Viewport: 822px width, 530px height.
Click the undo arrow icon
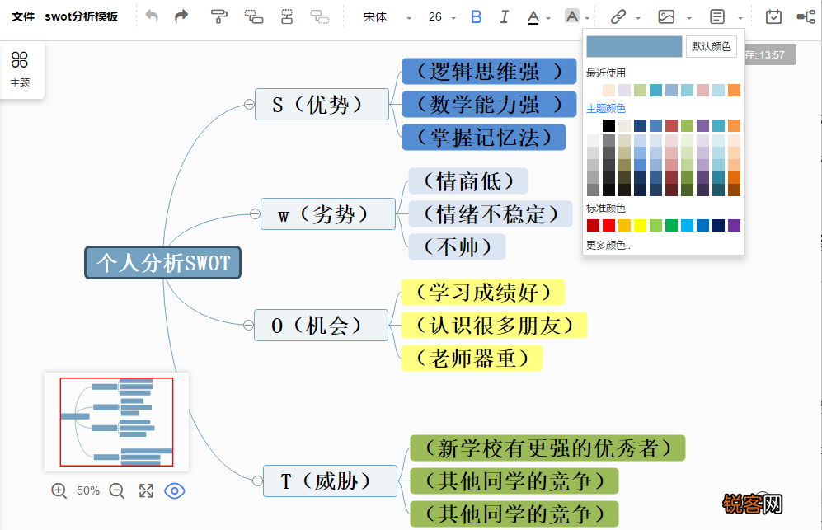(152, 16)
